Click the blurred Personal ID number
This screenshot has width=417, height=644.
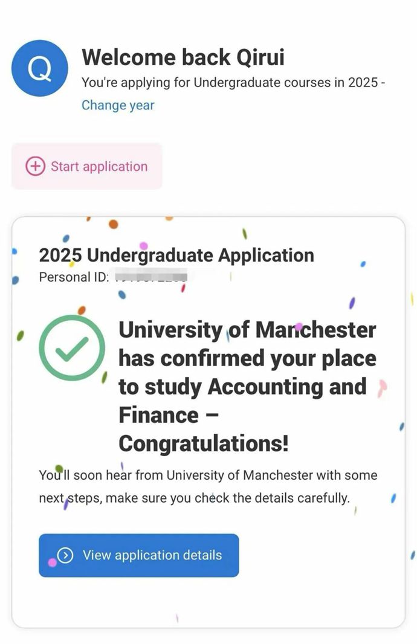tap(151, 277)
